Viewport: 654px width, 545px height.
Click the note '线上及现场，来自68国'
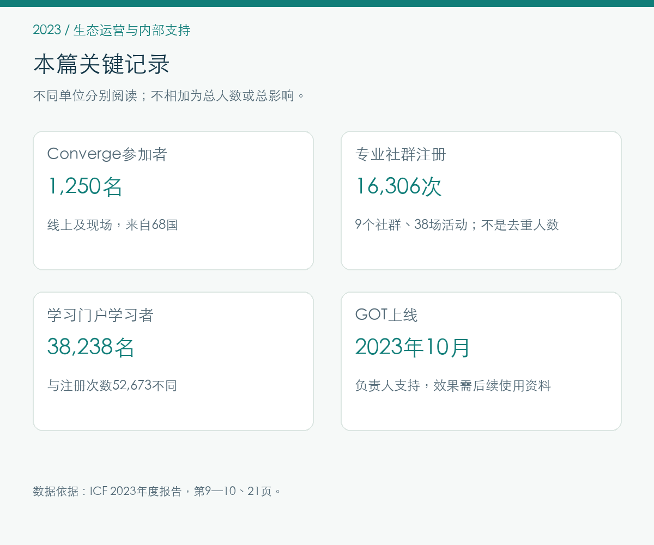[113, 225]
